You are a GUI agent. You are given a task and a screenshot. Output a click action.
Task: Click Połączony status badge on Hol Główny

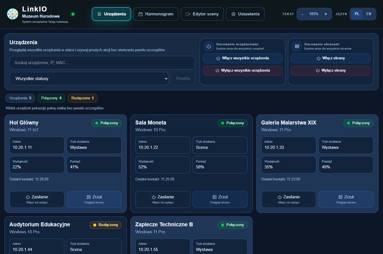pyautogui.click(x=107, y=123)
